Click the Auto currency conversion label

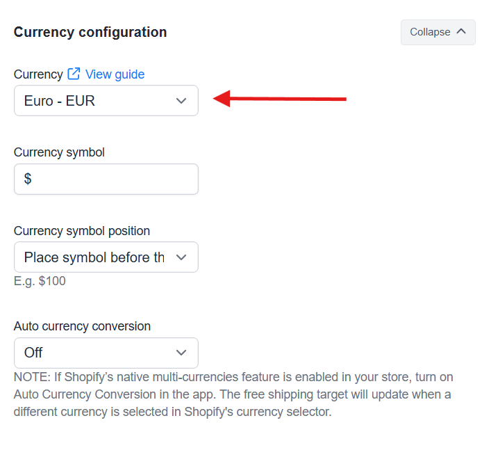pyautogui.click(x=82, y=326)
